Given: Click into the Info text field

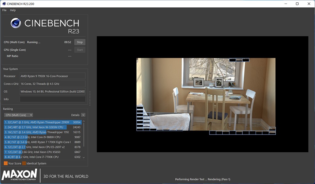Looking at the screenshot, I should [53, 99].
